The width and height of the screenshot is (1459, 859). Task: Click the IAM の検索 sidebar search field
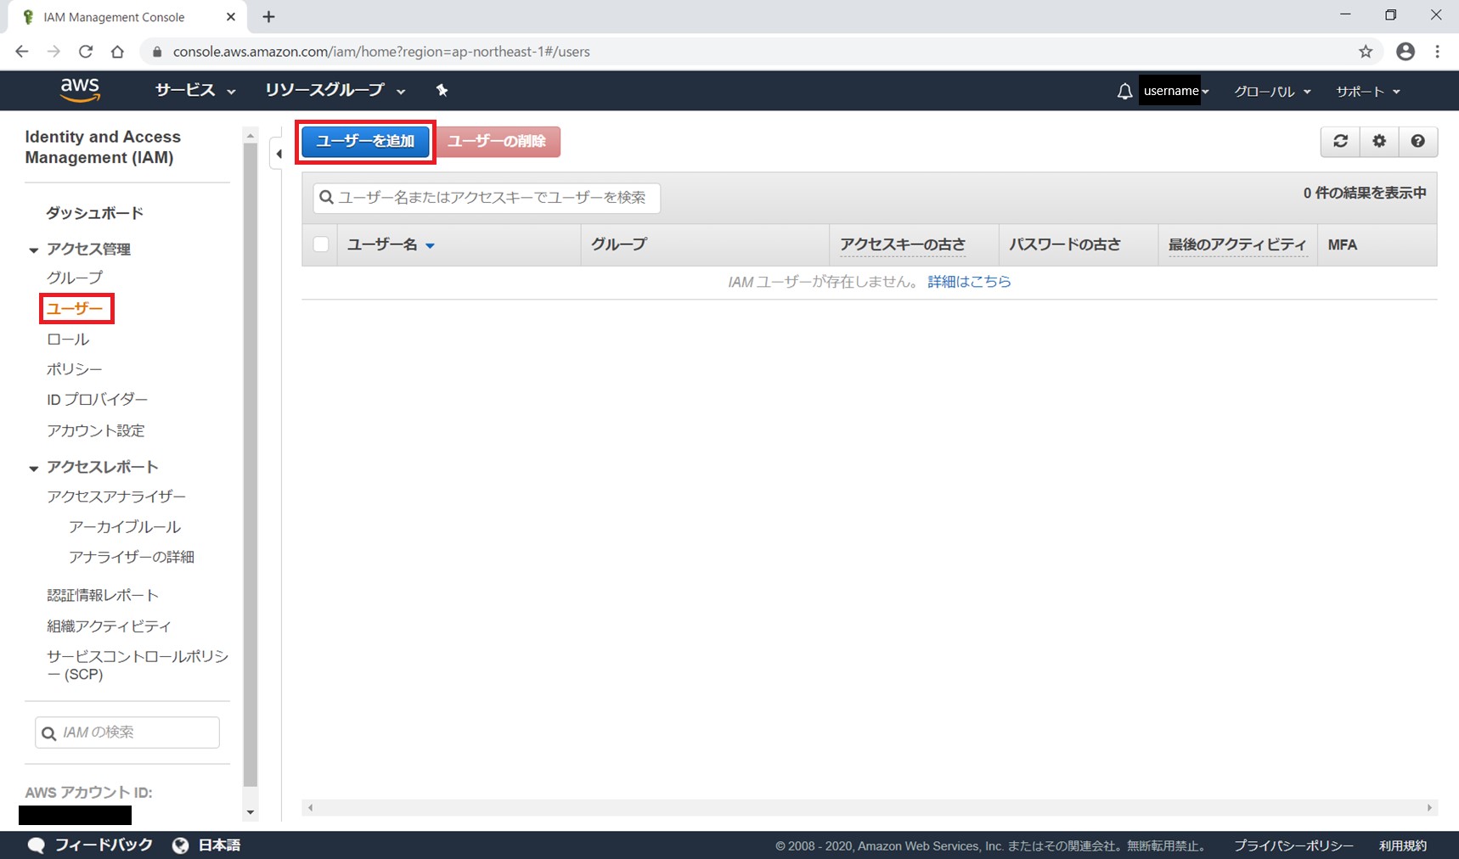pyautogui.click(x=127, y=733)
